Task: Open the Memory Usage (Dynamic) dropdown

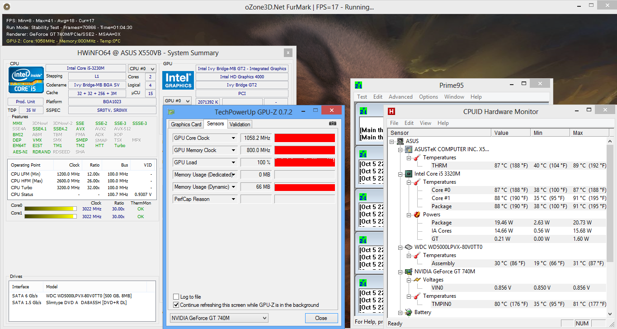Action: 234,187
